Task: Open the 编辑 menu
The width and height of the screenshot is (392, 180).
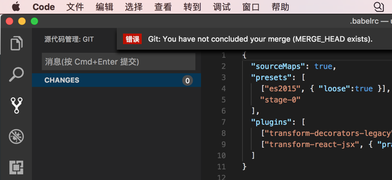Action: [104, 7]
